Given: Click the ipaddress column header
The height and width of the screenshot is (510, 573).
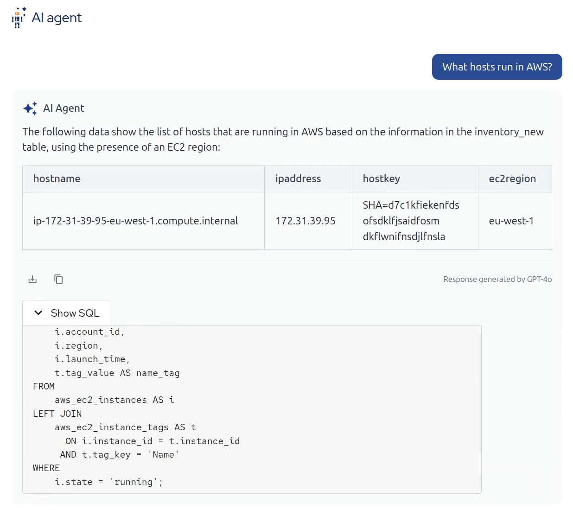Looking at the screenshot, I should coord(298,179).
